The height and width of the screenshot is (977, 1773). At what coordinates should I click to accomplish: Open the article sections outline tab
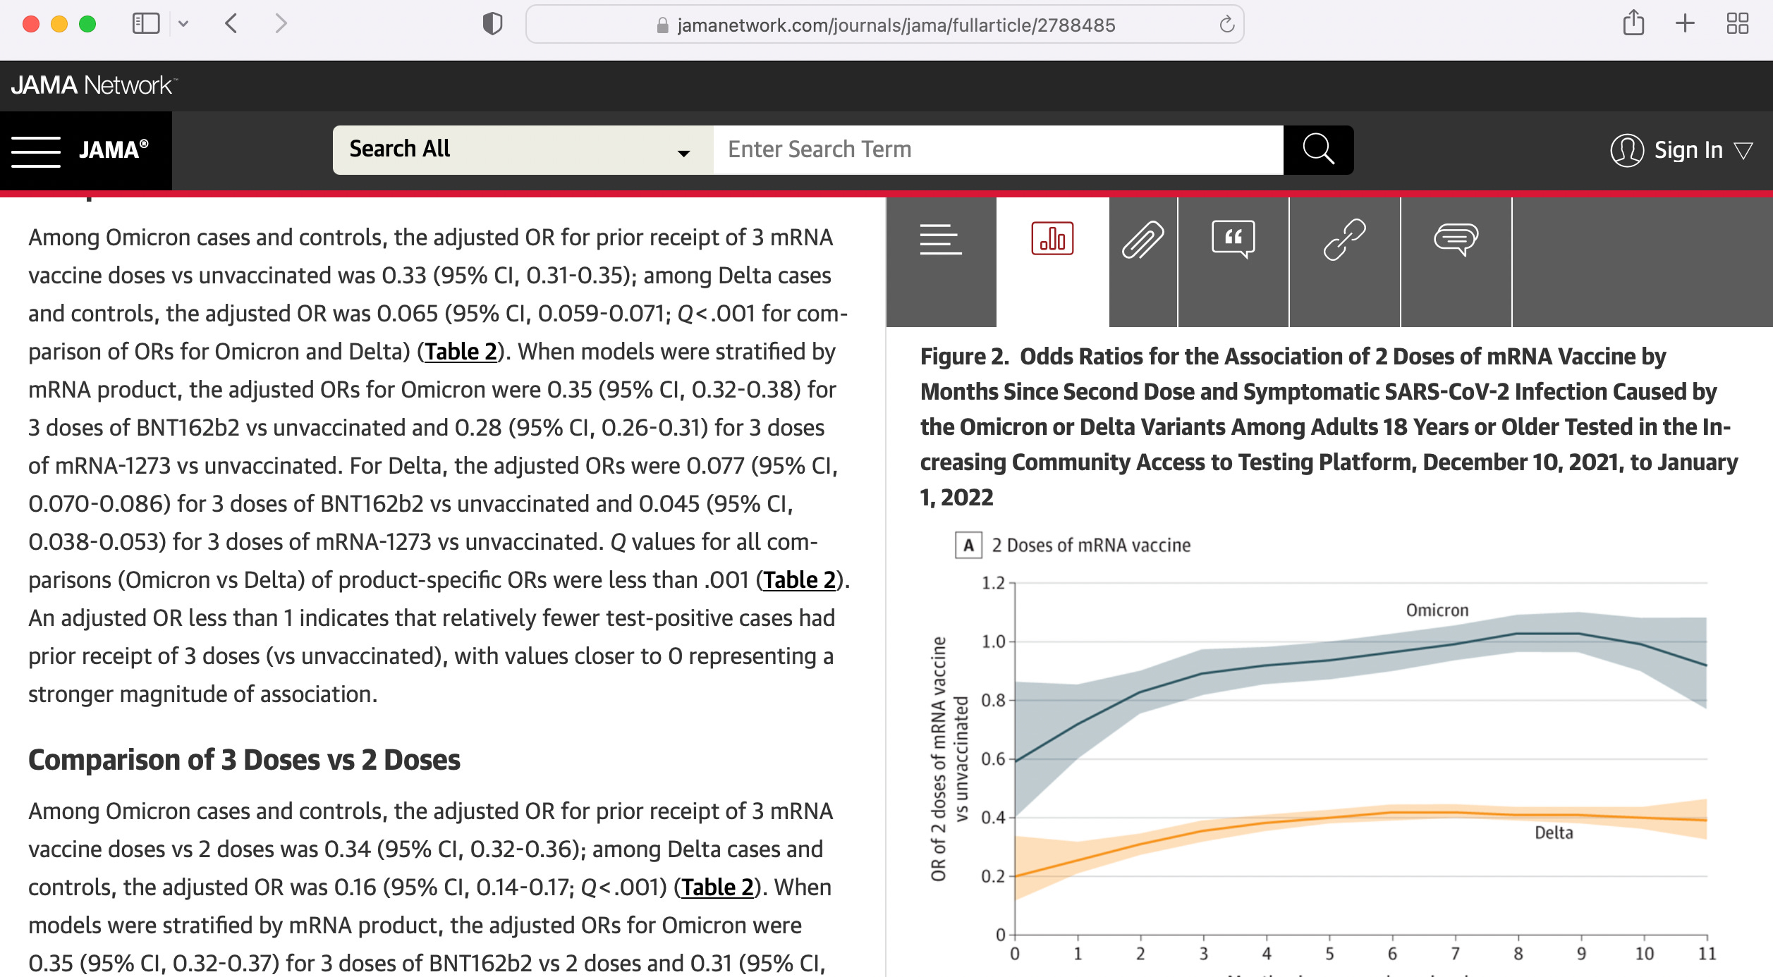(x=940, y=240)
